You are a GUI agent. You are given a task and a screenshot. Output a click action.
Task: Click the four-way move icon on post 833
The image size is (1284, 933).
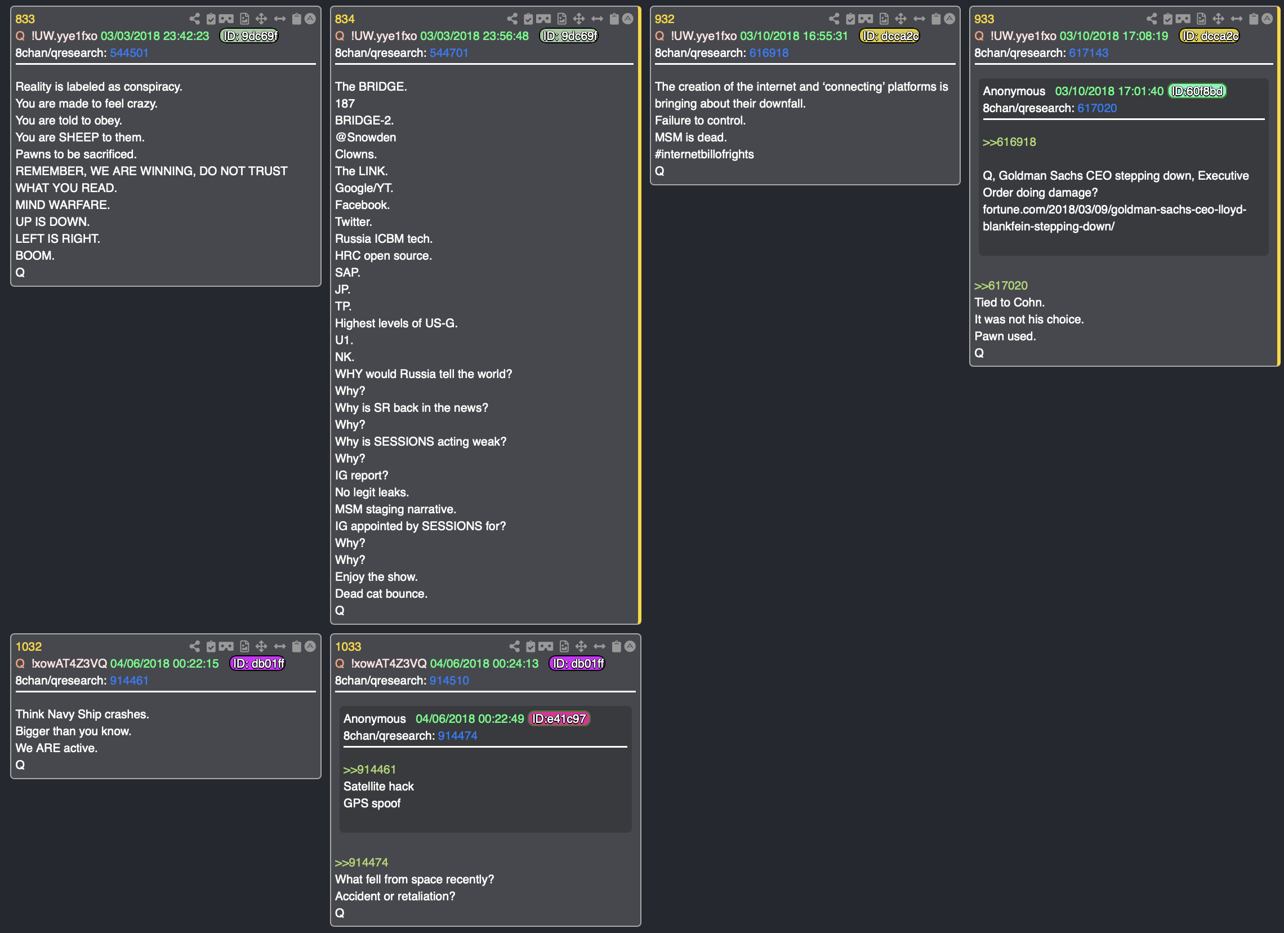[x=261, y=19]
